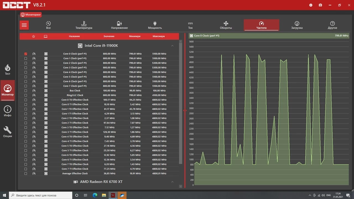Click the Intel Core i9-11900K CPU icon

click(80, 46)
